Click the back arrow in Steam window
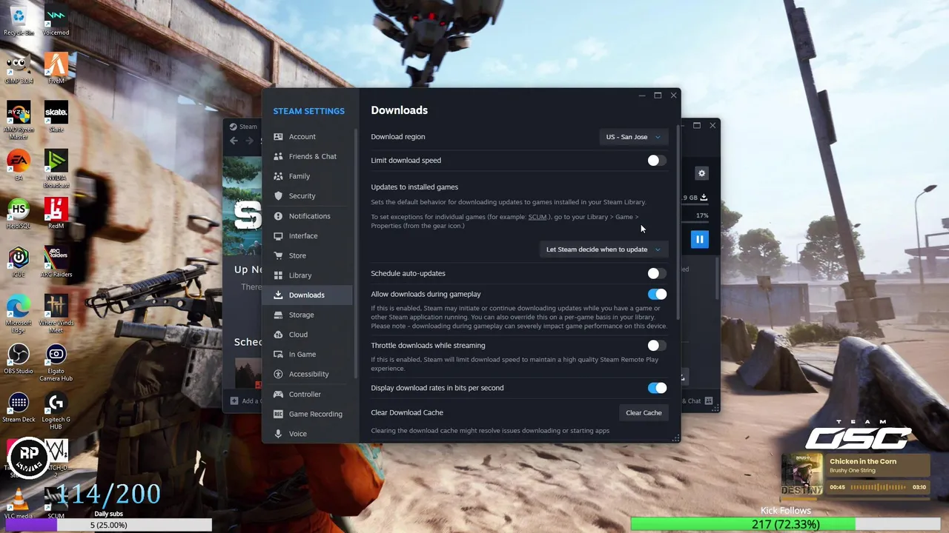Viewport: 949px width, 533px height. point(234,141)
